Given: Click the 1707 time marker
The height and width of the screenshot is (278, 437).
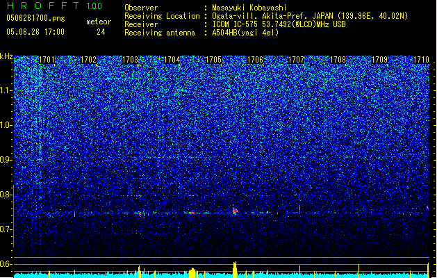Looking at the screenshot, I should pyautogui.click(x=296, y=60).
